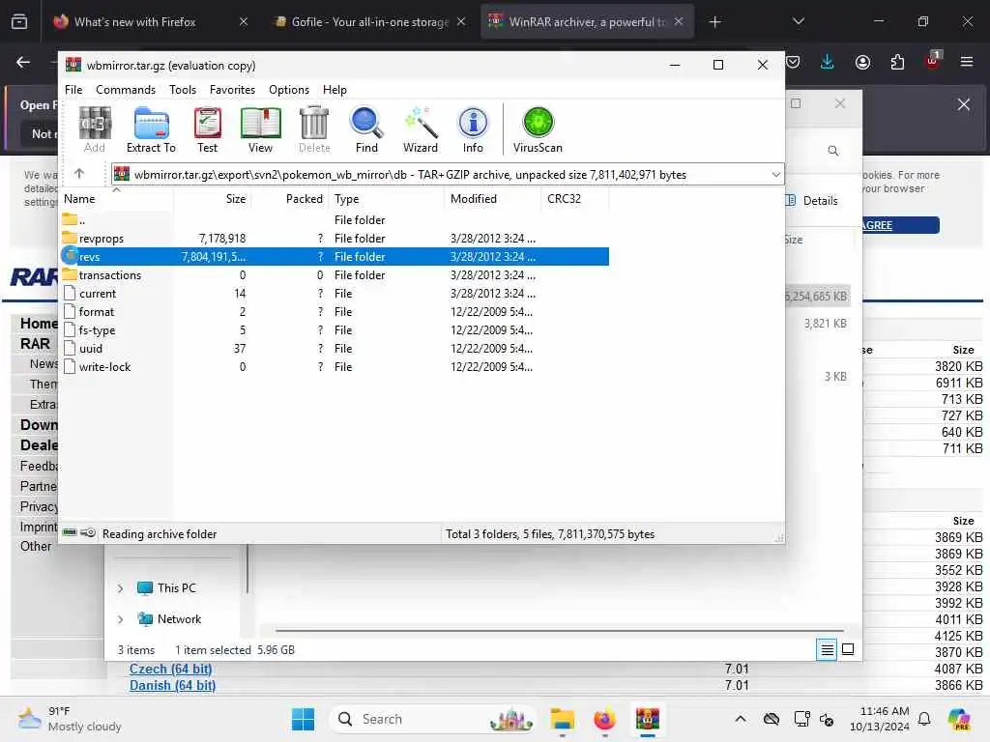Click the search magnifier in the file dialog

[x=832, y=151]
